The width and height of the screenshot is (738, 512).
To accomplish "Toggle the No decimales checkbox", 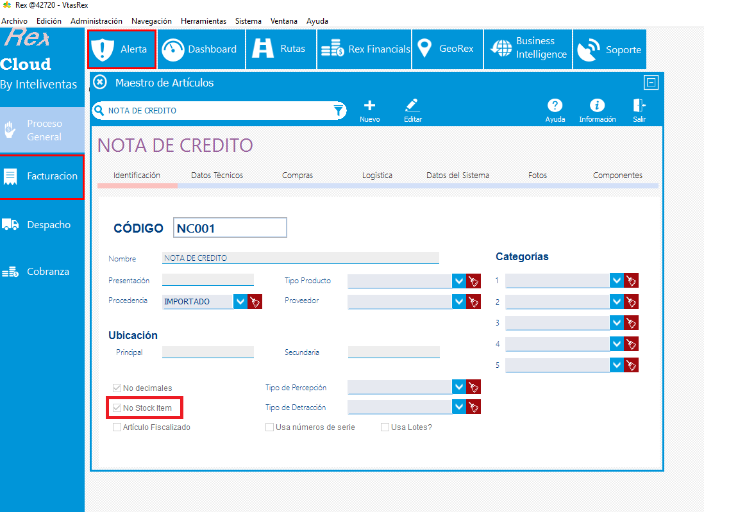I will click(117, 388).
